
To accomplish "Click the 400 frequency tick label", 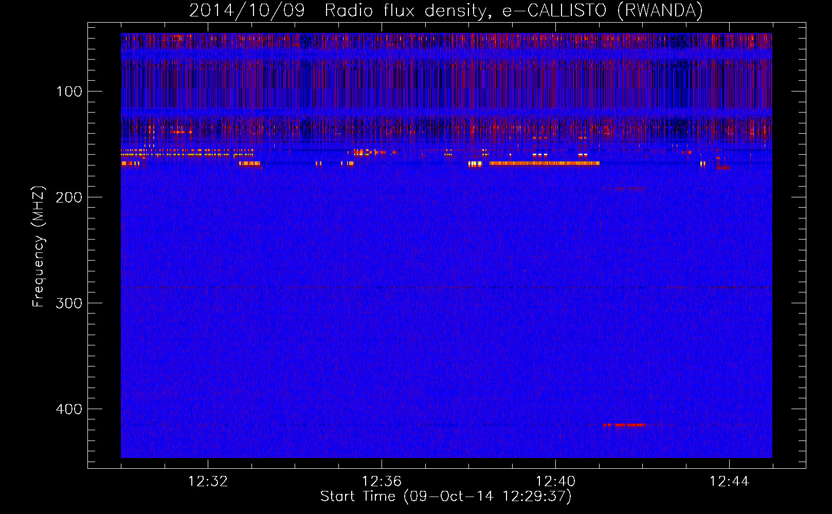I will click(69, 409).
